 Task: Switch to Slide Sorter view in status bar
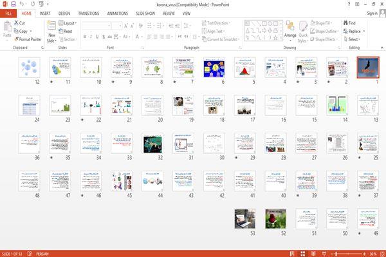[303, 254]
